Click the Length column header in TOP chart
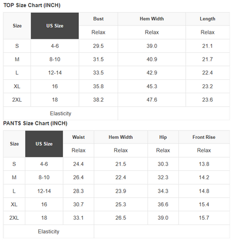The width and height of the screenshot is (234, 240). coord(208,19)
